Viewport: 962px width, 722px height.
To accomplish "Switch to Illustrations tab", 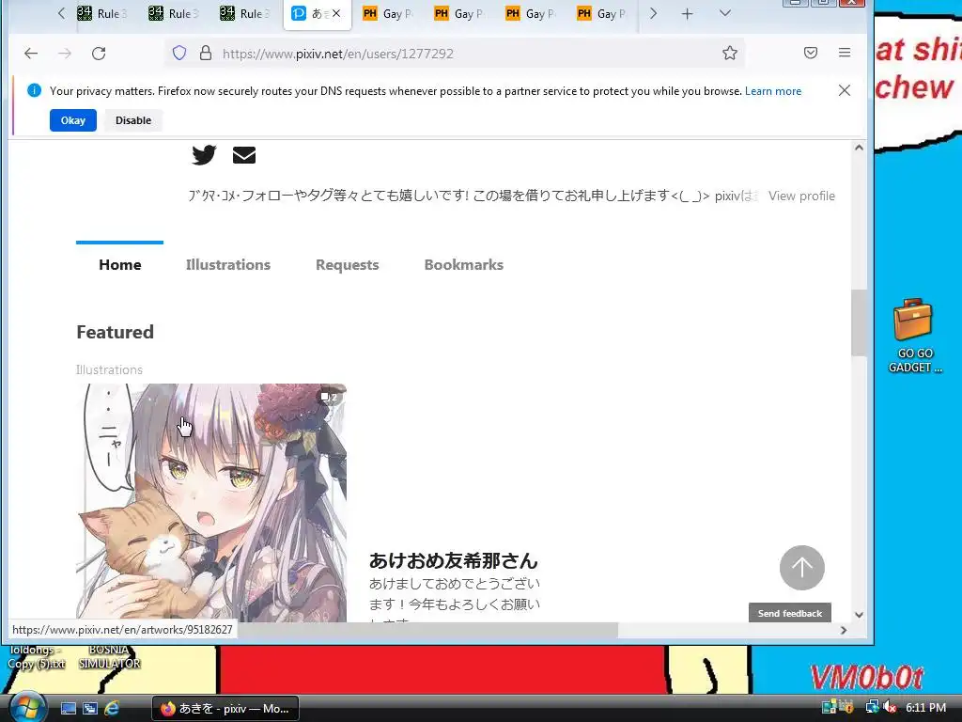I will (227, 264).
